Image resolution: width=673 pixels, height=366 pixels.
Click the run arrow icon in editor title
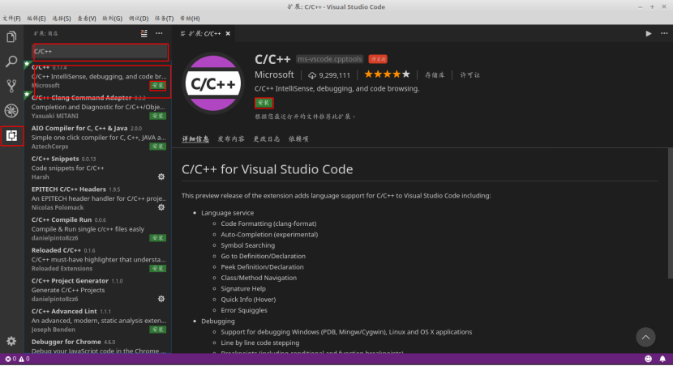coord(649,33)
